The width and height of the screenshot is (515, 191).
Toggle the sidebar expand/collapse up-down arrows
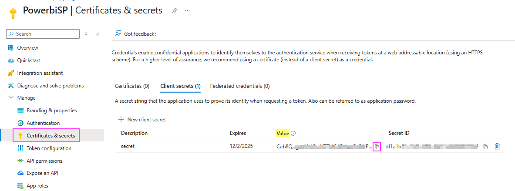86,34
